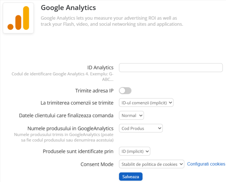Click the Google Analytics heading
Screen dimensions: 226x182
(68, 8)
